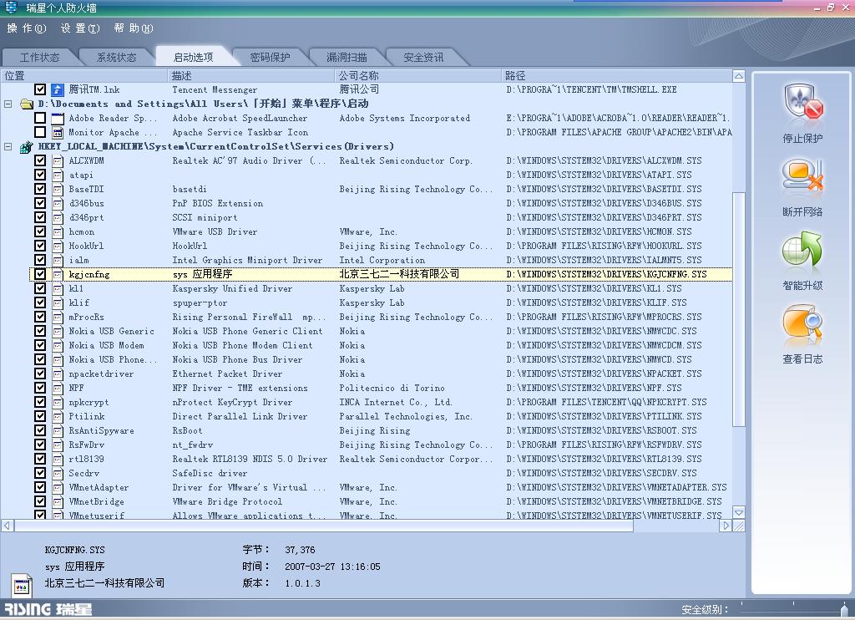Select the d346prt SCSI miniport row
855x620 pixels.
[x=381, y=217]
